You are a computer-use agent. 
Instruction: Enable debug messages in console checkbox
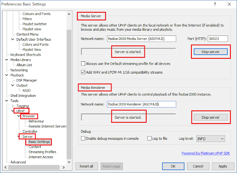[x=83, y=138]
